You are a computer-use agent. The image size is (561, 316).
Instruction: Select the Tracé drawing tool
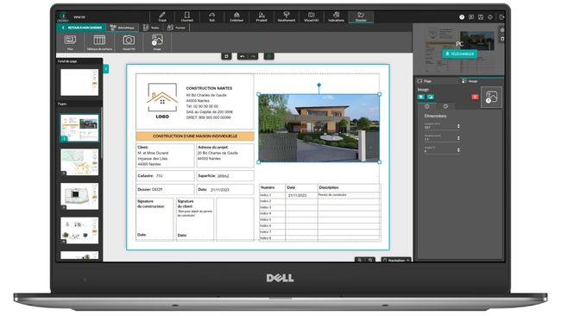point(162,16)
